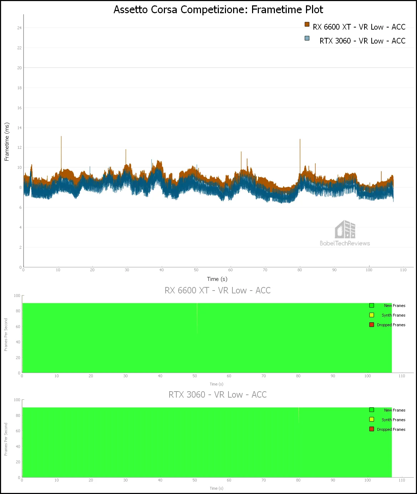
Task: Click Frames Per Second axis label on RTX 3060 chart
Action: 6,439
